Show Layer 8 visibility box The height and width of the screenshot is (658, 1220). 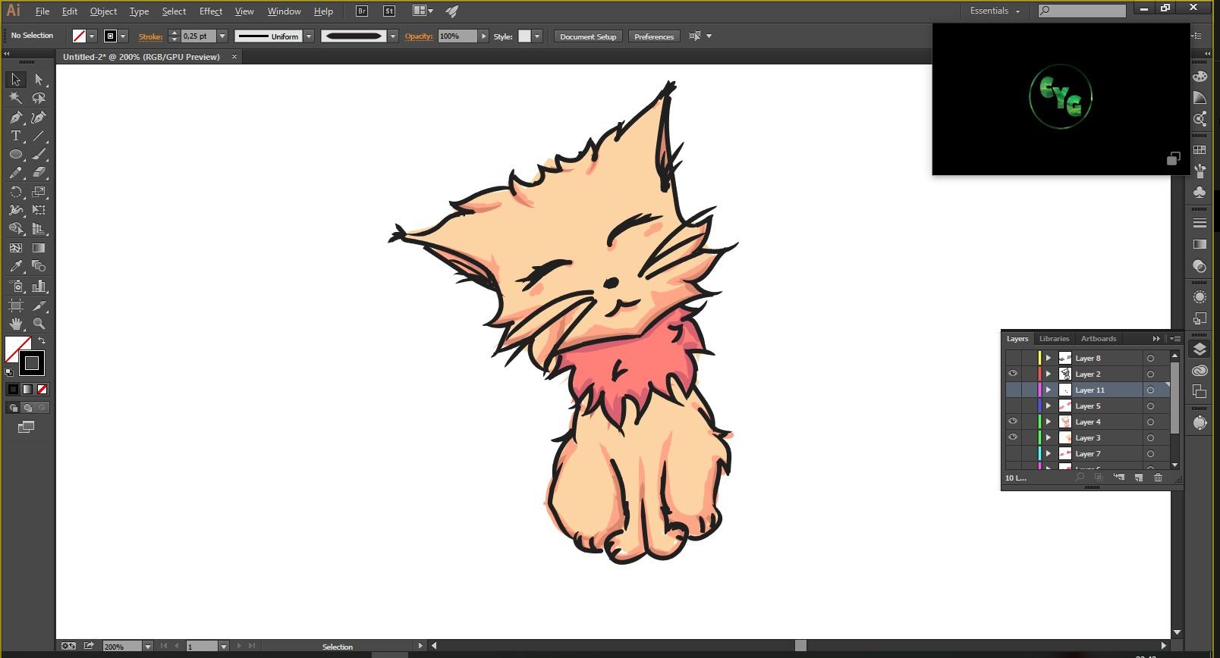click(1013, 358)
